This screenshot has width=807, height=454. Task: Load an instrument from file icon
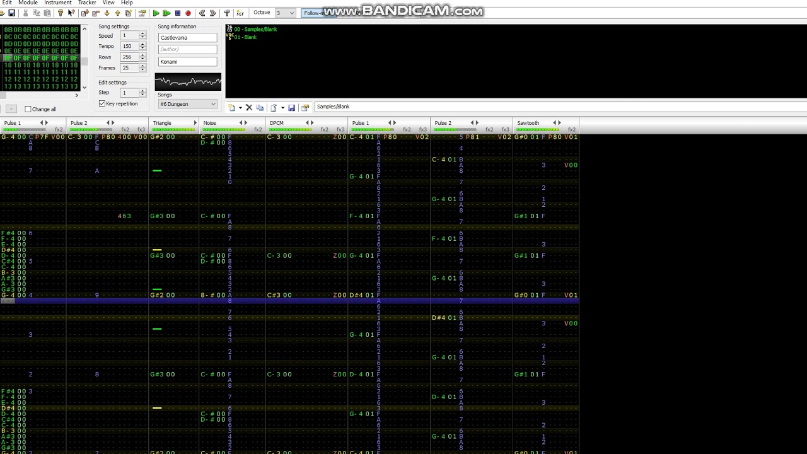click(x=274, y=108)
